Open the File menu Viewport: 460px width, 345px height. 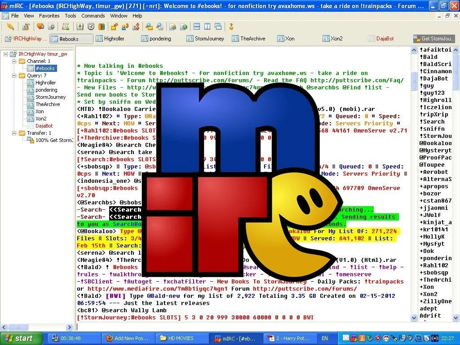(x=15, y=16)
